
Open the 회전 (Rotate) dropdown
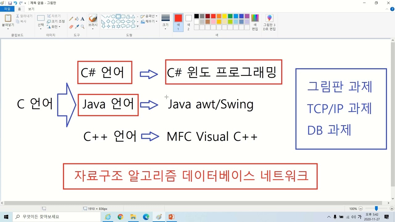pos(53,27)
